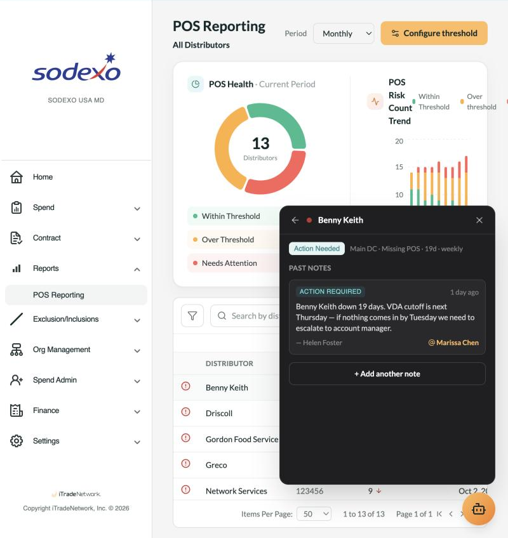Go back using the note panel arrow
This screenshot has height=538, width=508.
pos(295,220)
